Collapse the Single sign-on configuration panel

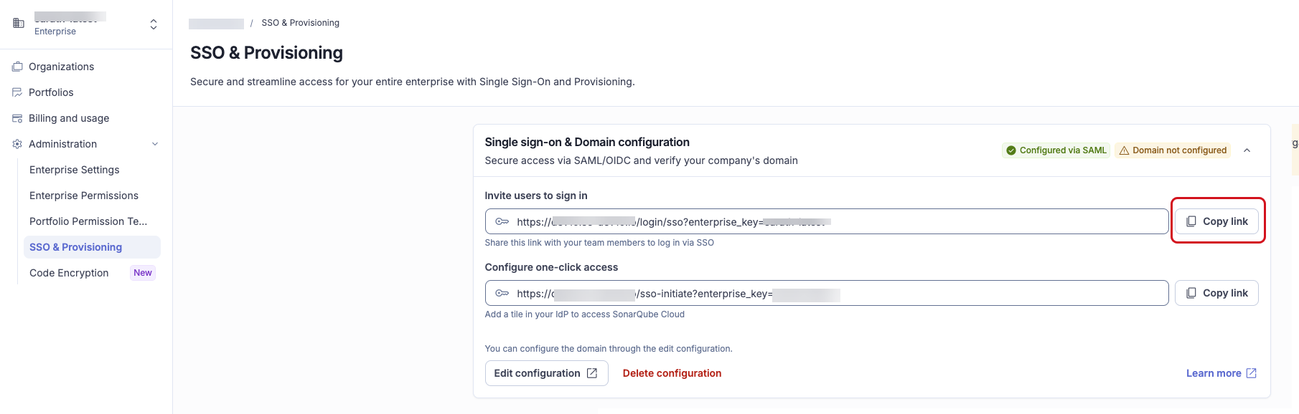point(1247,150)
